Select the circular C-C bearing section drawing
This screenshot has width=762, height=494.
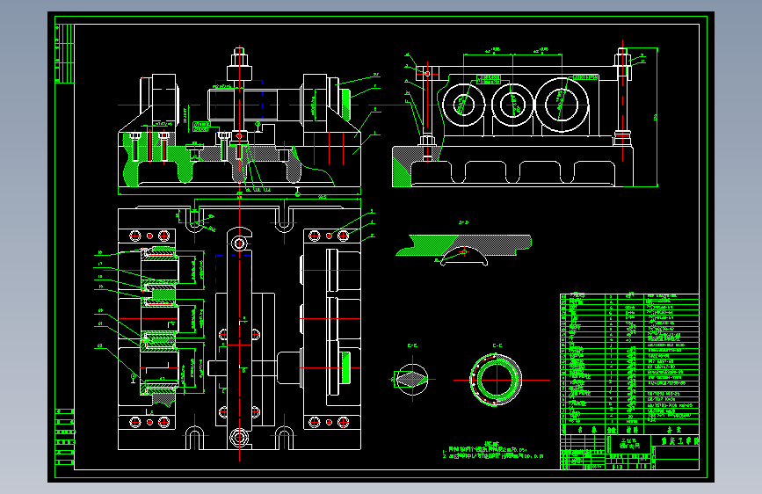coord(496,381)
